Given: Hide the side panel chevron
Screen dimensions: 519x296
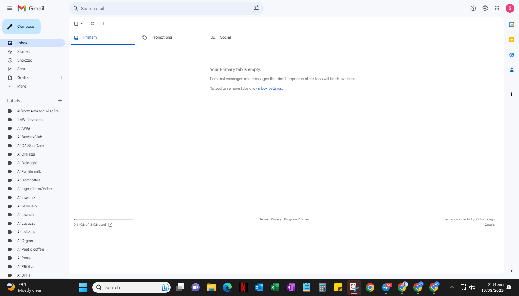Looking at the screenshot, I should [511, 271].
